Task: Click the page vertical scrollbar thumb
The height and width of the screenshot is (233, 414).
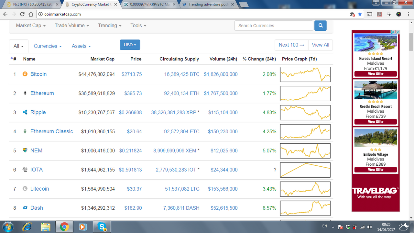Action: click(x=411, y=42)
